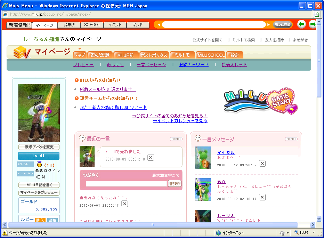Open the MILU日記 tab
This screenshot has width=324, height=238.
[x=125, y=55]
